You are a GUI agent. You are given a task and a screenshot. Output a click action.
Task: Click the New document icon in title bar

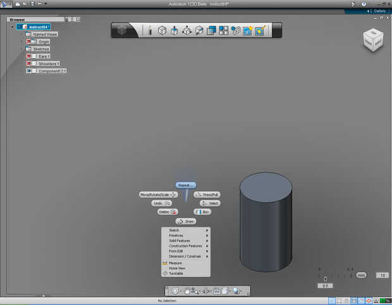pos(18,4)
